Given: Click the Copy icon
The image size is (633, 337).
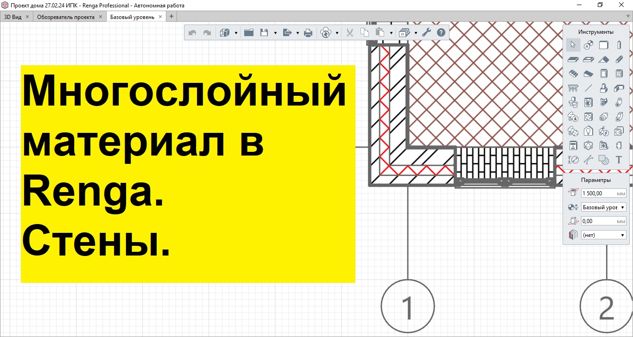Looking at the screenshot, I should pyautogui.click(x=364, y=32).
